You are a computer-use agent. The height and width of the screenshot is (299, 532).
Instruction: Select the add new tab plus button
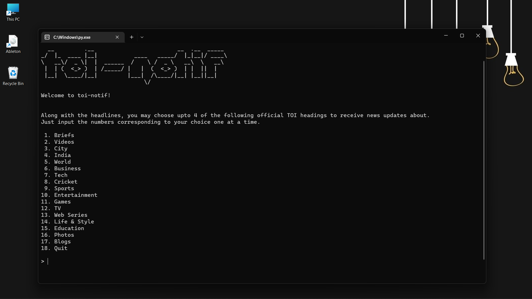pyautogui.click(x=132, y=37)
